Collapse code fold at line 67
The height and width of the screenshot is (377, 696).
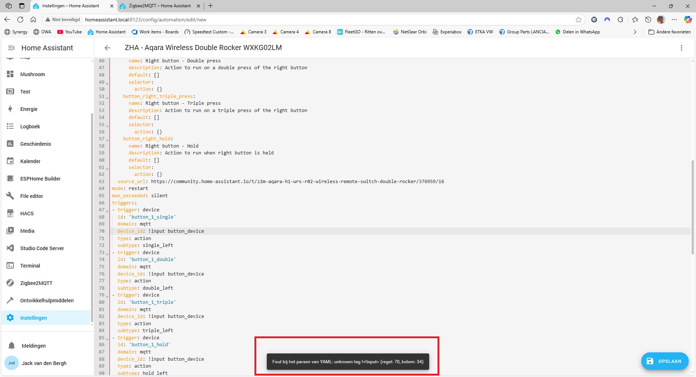107,211
